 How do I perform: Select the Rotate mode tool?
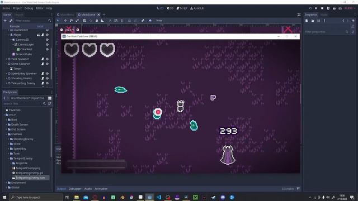(71, 21)
